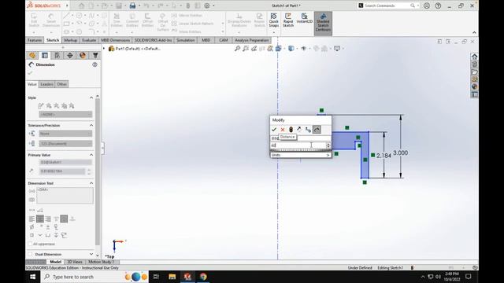Open the Style NONE dropdown
This screenshot has height=283, width=504.
tap(65, 114)
